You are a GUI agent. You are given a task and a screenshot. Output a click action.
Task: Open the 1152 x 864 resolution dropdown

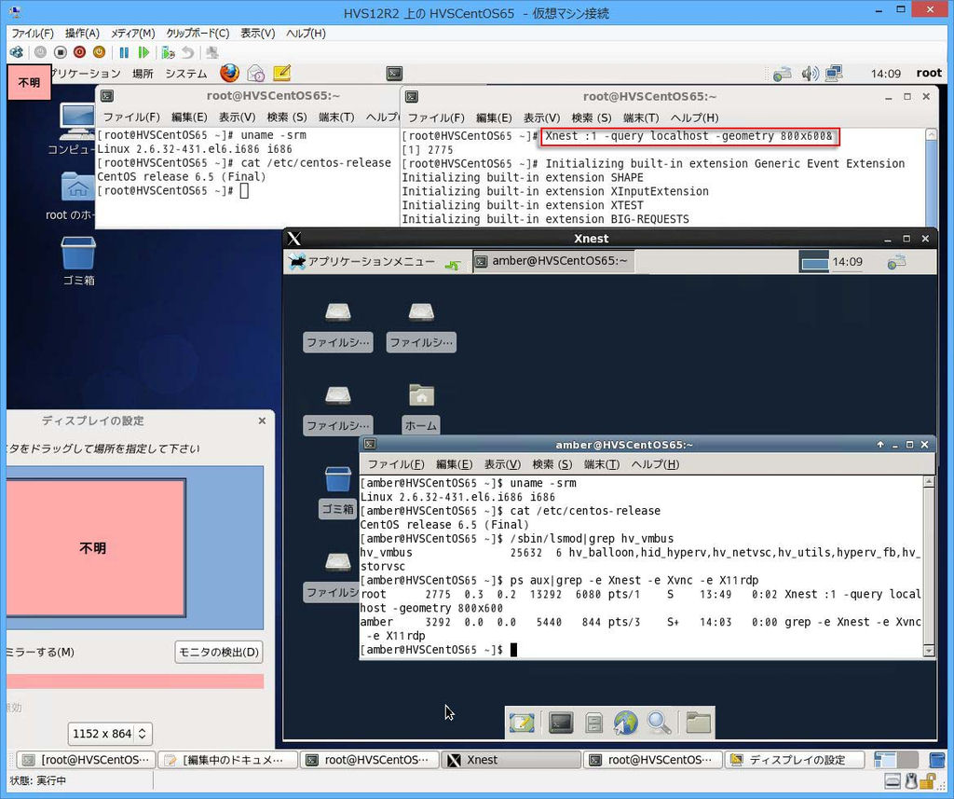(x=110, y=734)
